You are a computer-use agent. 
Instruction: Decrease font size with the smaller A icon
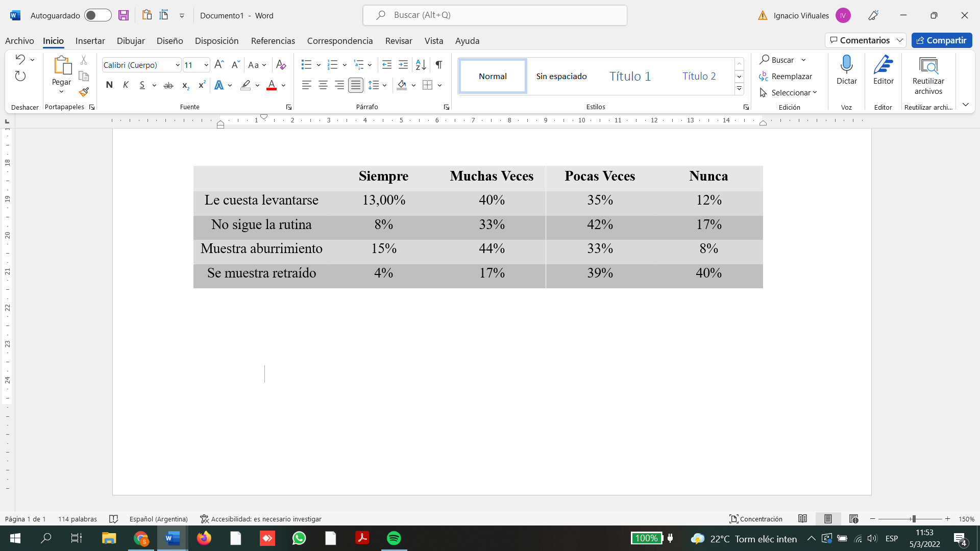click(x=235, y=65)
